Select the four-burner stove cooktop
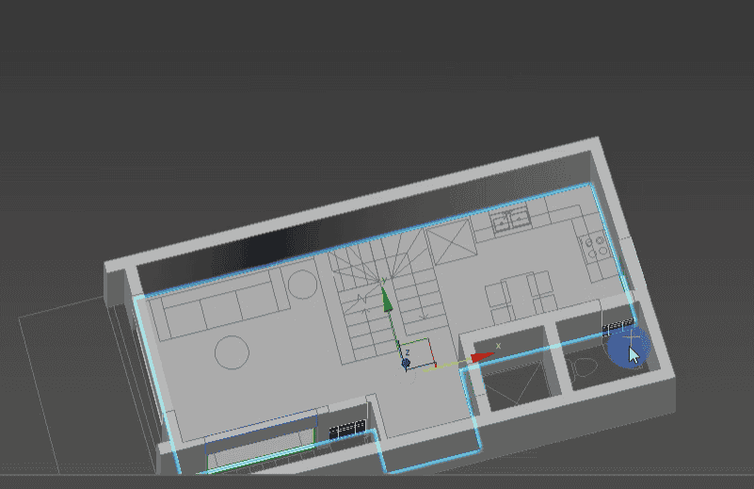754x489 pixels. point(594,248)
